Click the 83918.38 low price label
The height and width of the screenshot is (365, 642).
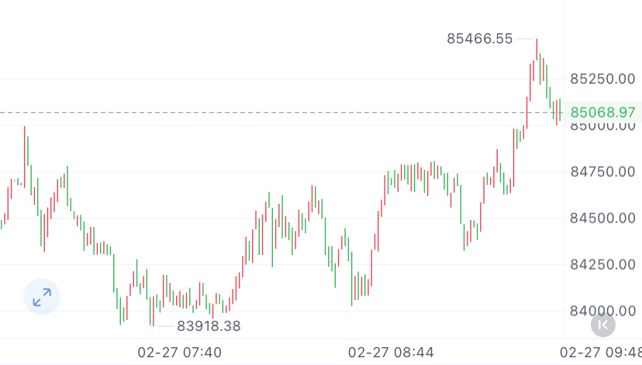[209, 326]
